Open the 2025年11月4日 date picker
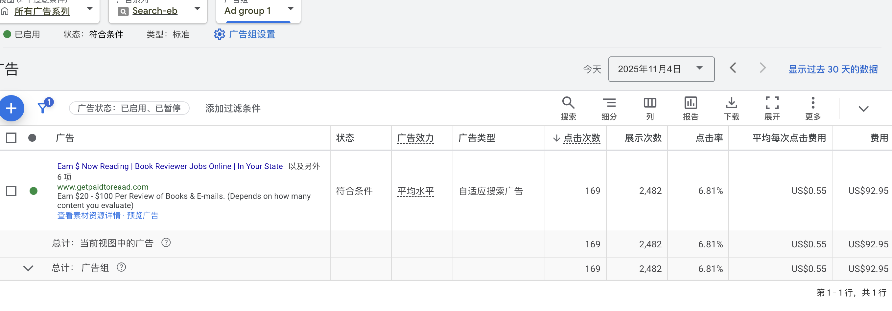The height and width of the screenshot is (311, 892). coord(661,69)
